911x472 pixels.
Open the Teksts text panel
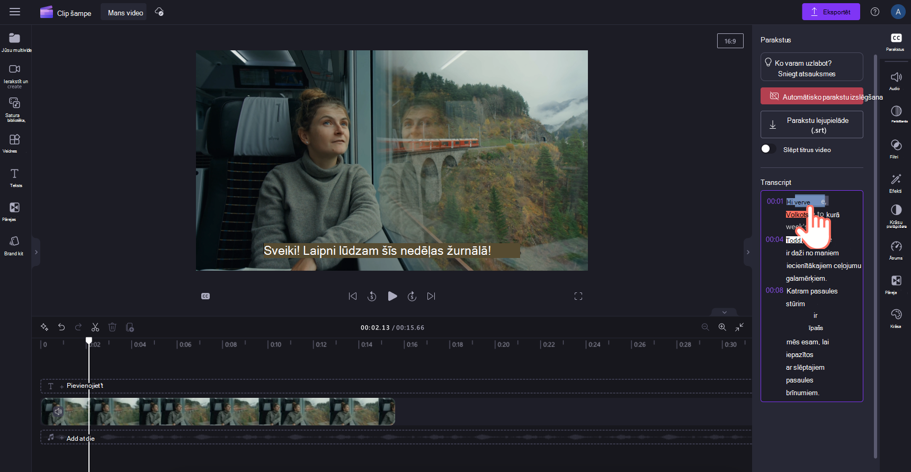[15, 177]
